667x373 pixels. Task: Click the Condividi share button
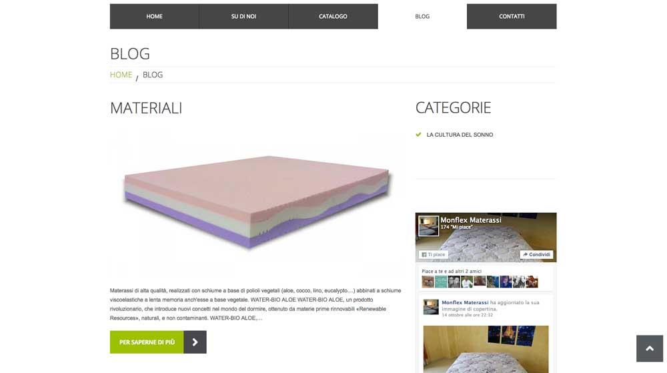click(x=536, y=255)
